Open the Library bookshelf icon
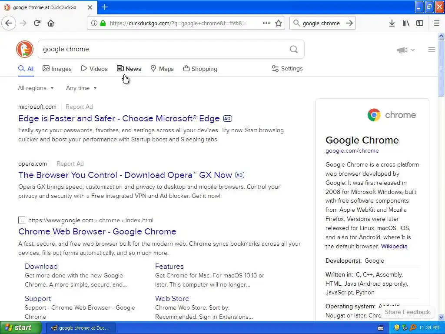 click(406, 23)
